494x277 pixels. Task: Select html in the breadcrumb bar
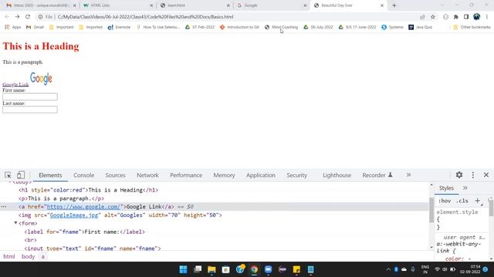9,256
